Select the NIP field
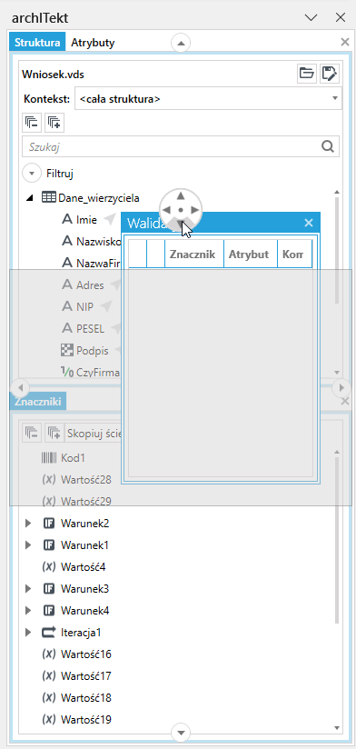This screenshot has width=356, height=749. 84,306
